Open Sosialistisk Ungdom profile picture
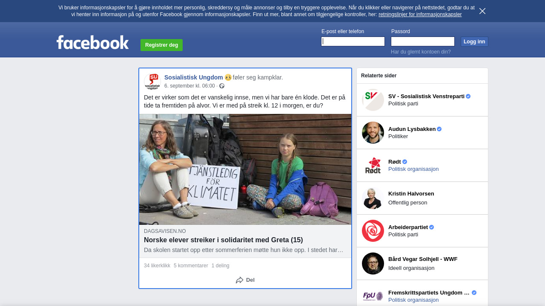 pyautogui.click(x=152, y=82)
